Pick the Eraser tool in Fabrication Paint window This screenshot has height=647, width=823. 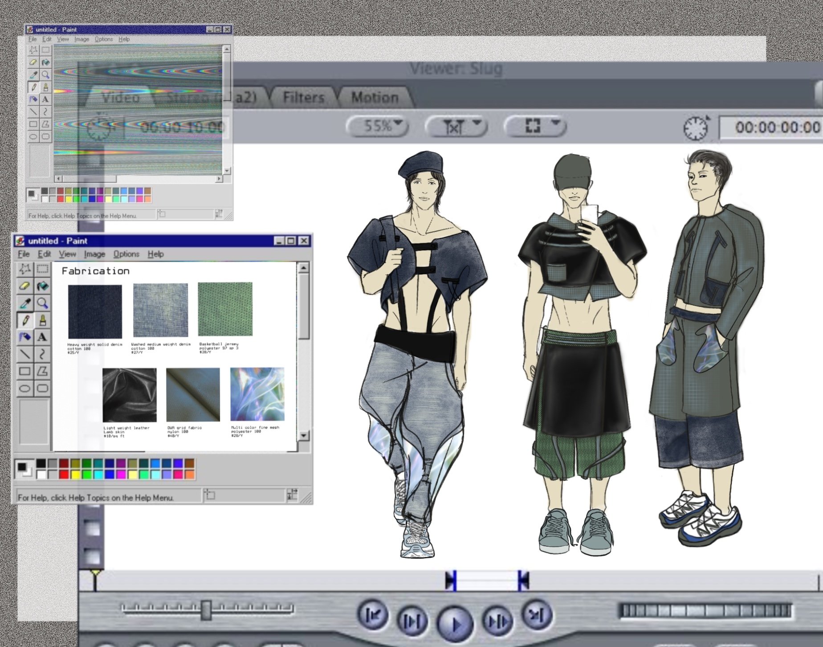(25, 286)
